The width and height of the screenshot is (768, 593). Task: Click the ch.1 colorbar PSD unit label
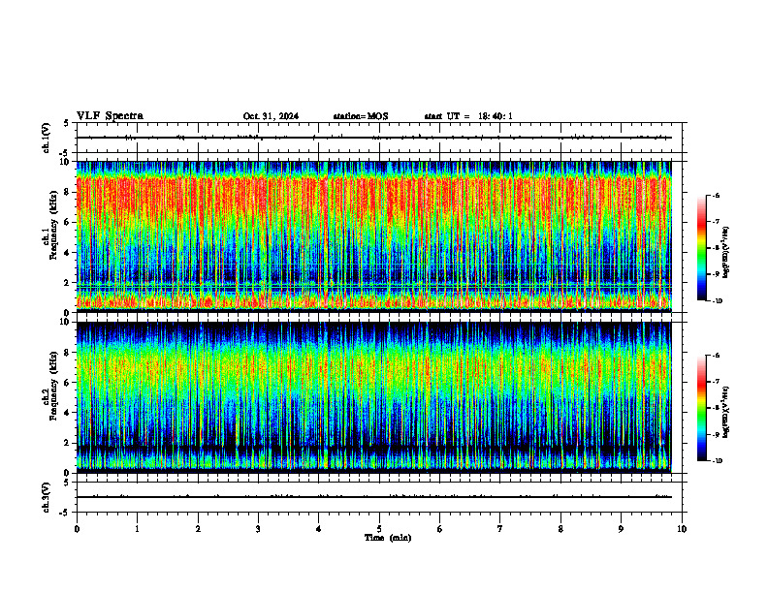(x=726, y=253)
